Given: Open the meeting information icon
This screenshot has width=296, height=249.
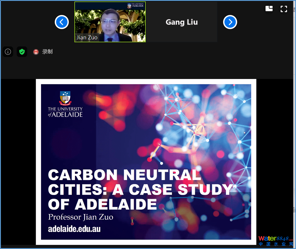Looking at the screenshot, I should (8, 52).
